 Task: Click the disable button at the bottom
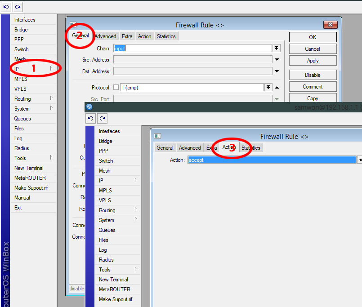76,288
